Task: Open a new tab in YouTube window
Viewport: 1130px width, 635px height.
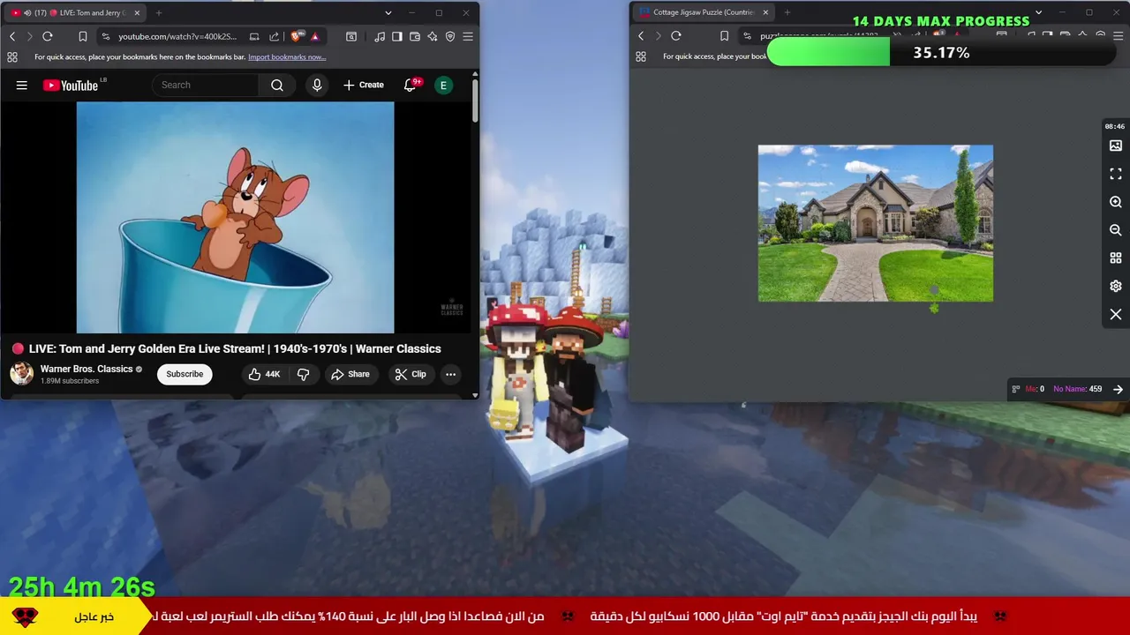Action: point(159,13)
